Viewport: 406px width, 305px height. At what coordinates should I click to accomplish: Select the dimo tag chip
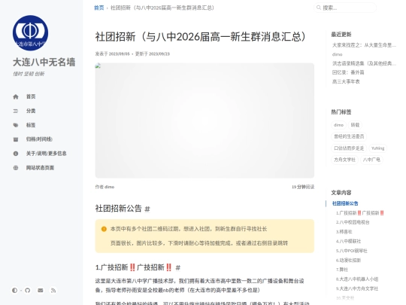coord(338,125)
